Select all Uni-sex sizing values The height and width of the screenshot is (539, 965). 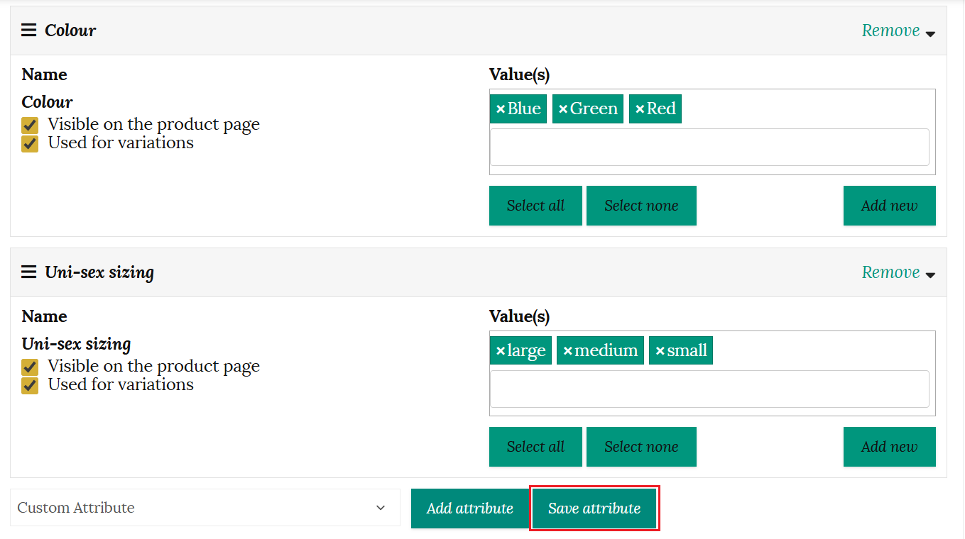tap(535, 447)
